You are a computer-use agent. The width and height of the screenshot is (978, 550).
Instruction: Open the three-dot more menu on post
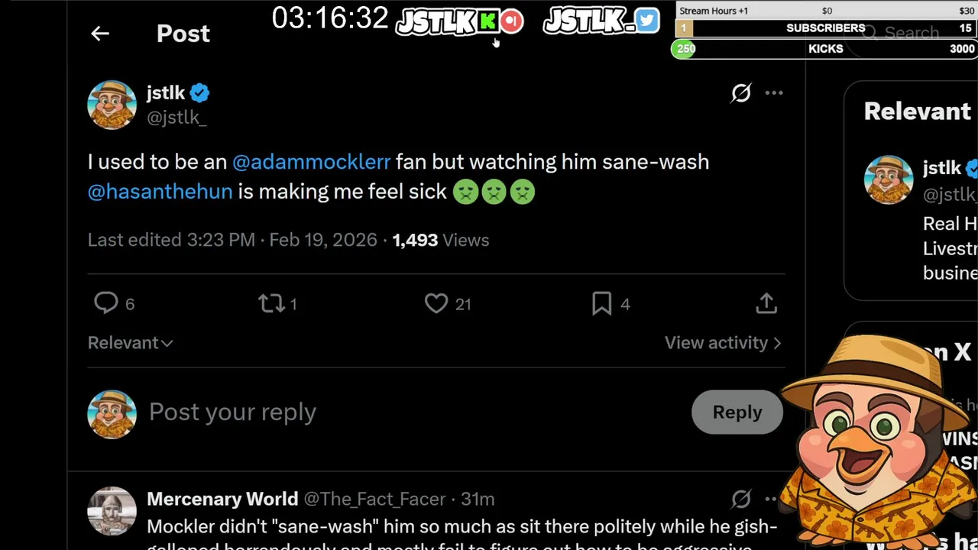click(774, 93)
